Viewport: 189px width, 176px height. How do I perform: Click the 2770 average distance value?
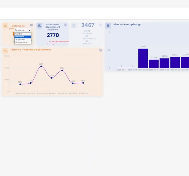pos(53,35)
